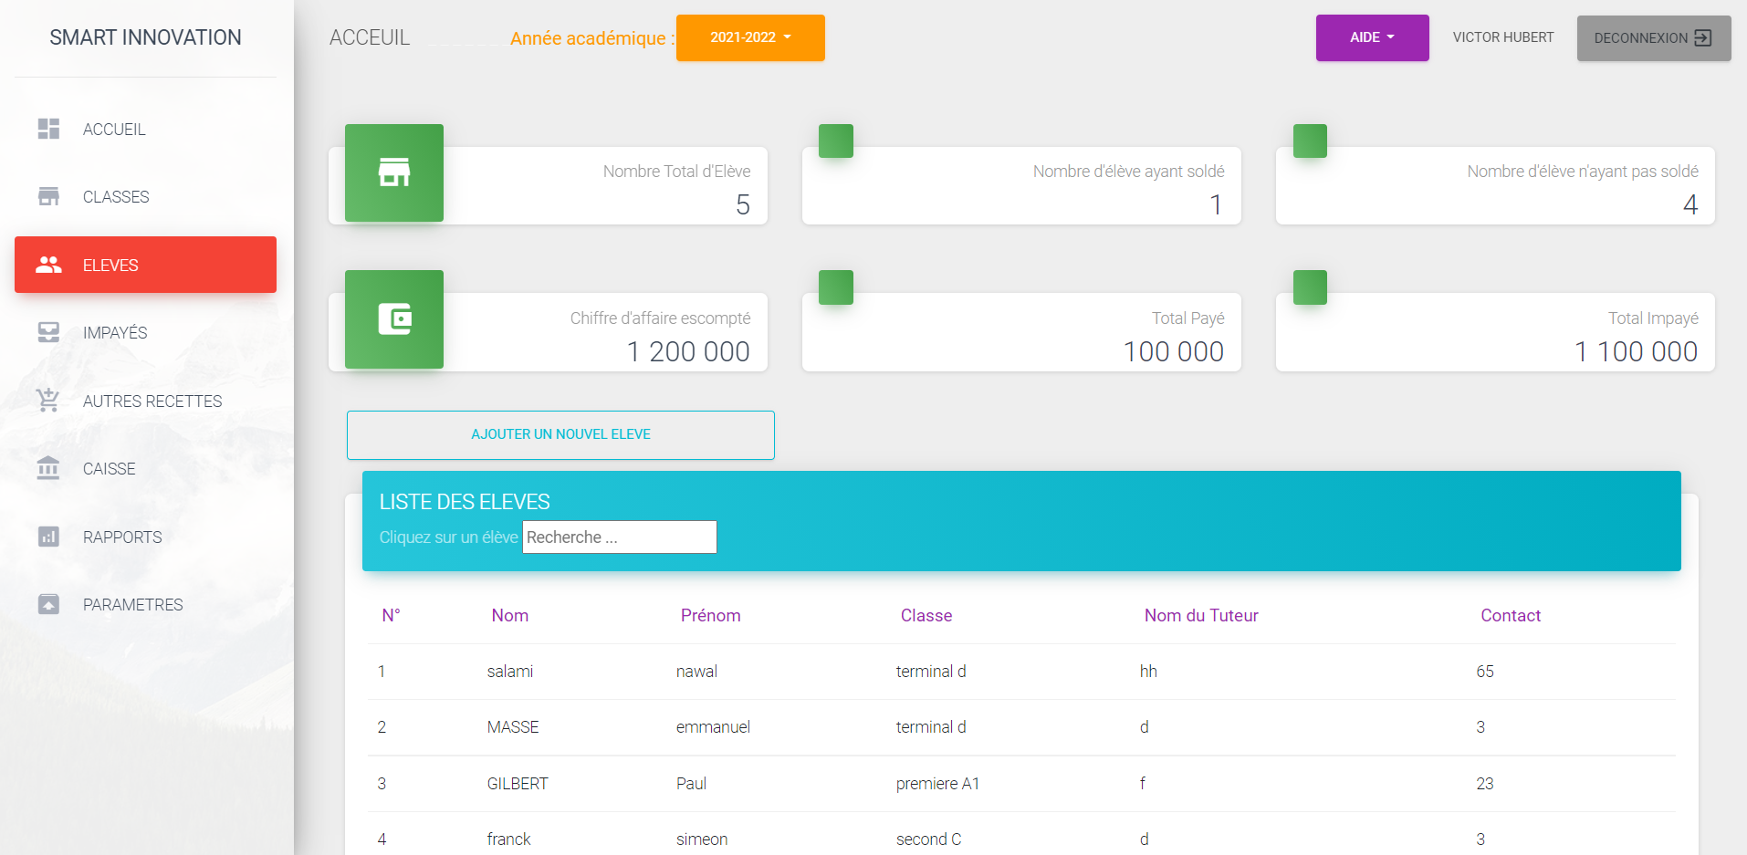Click the icon beside PARAMETRES
Viewport: 1747px width, 855px height.
point(48,604)
